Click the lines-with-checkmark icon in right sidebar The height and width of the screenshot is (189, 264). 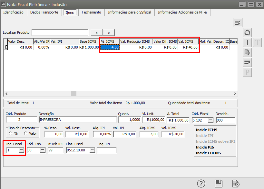pos(247,62)
